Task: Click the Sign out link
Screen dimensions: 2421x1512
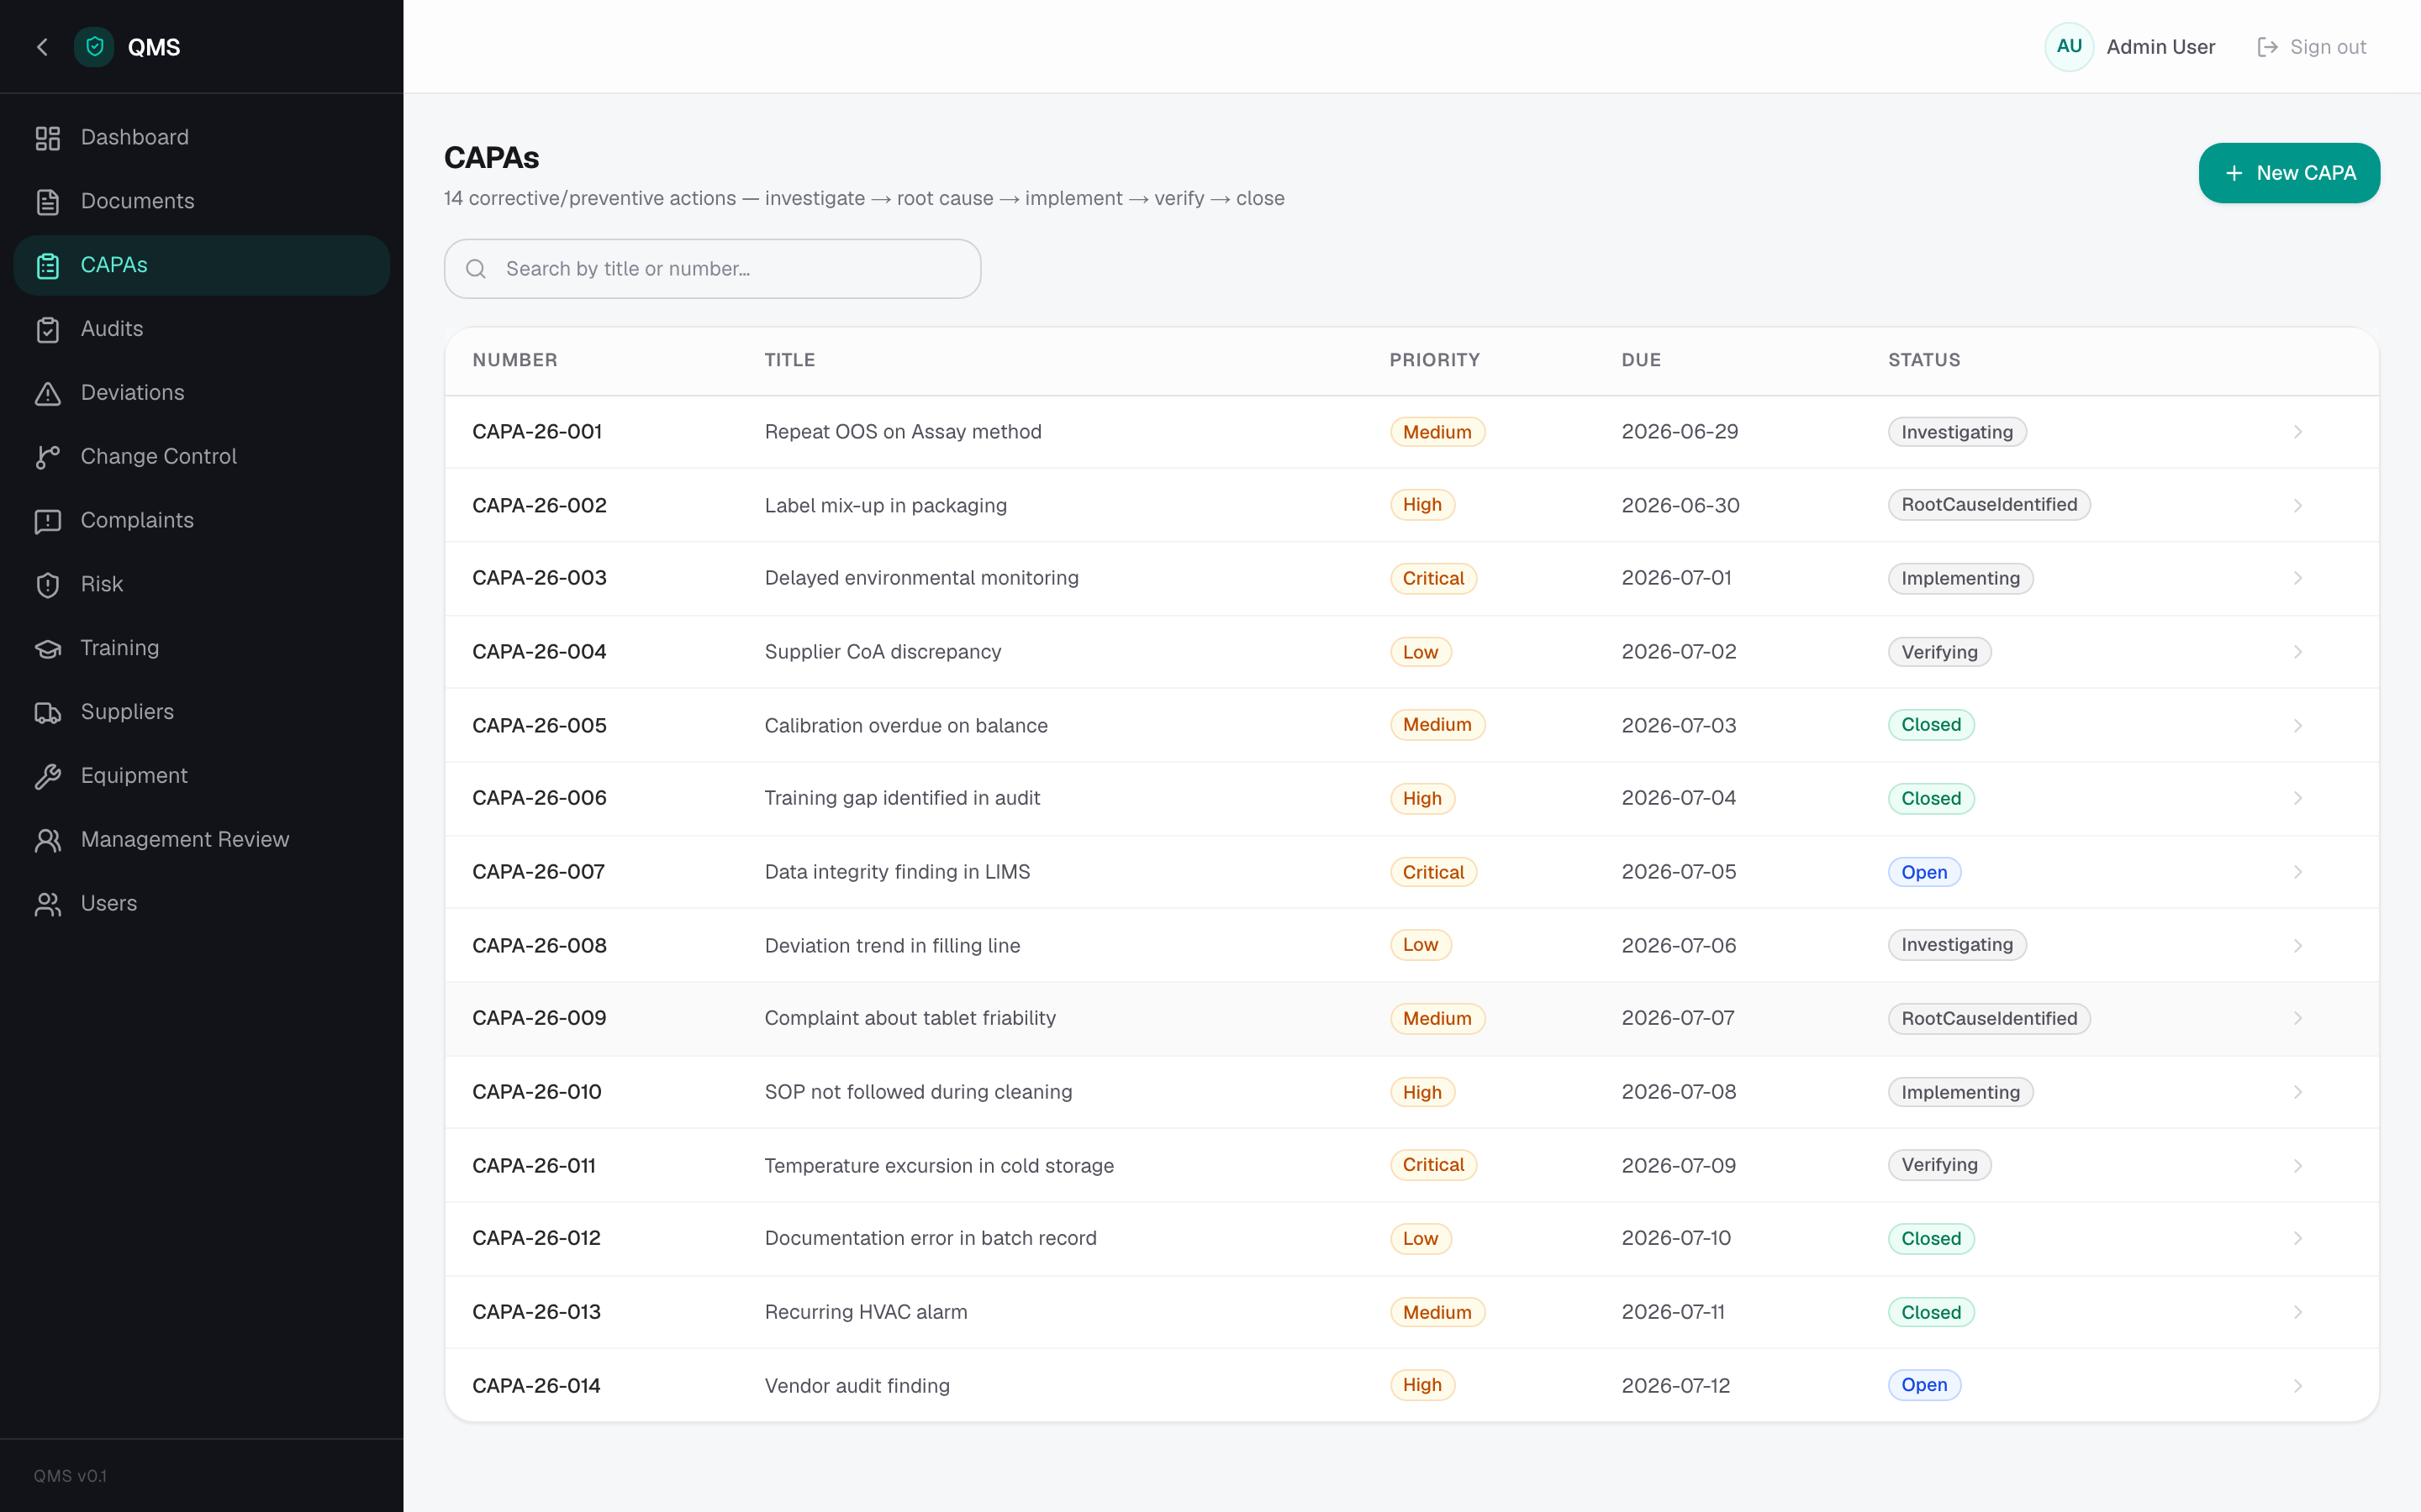Action: (2312, 47)
